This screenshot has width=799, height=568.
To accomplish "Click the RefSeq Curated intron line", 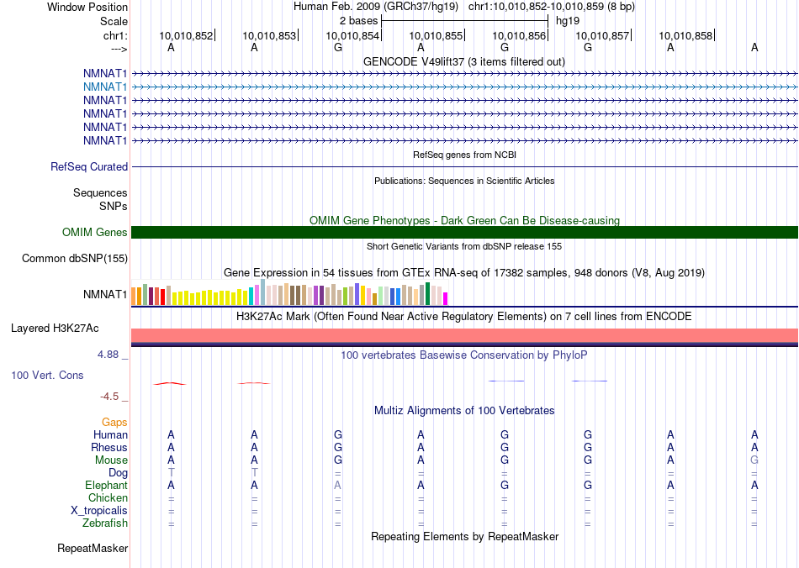I will 464,167.
